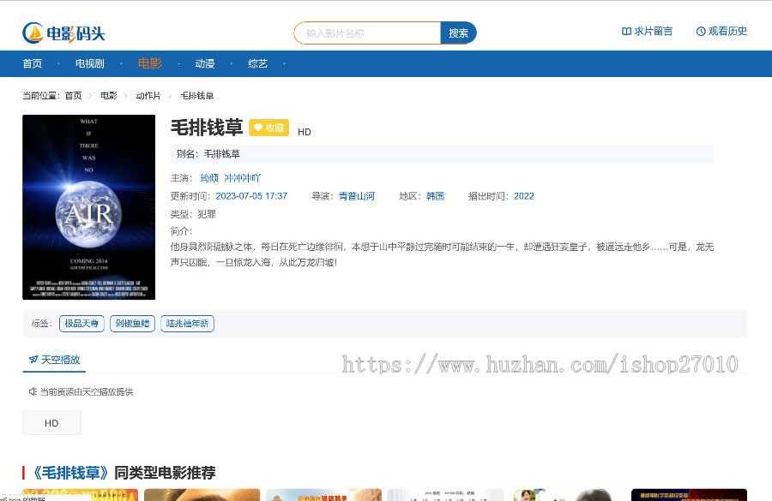This screenshot has height=501, width=772.
Task: Click 电影 in breadcrumb path
Action: (x=109, y=95)
